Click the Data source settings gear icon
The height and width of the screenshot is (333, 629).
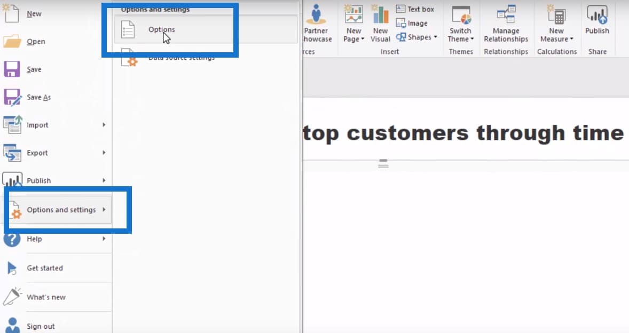(129, 58)
